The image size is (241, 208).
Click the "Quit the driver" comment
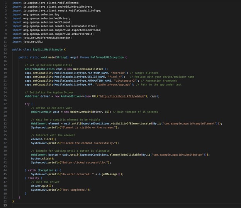(x=45, y=182)
